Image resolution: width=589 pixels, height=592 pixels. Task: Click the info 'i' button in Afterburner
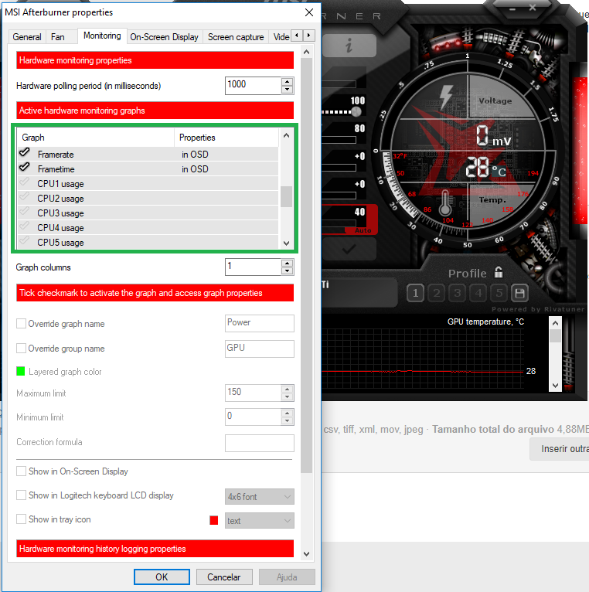[349, 46]
